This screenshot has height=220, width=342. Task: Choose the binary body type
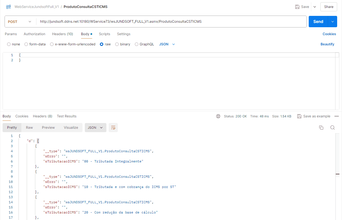coord(117,44)
